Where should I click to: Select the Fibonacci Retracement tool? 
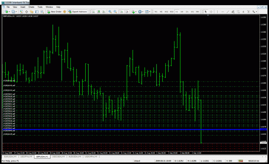point(238,12)
